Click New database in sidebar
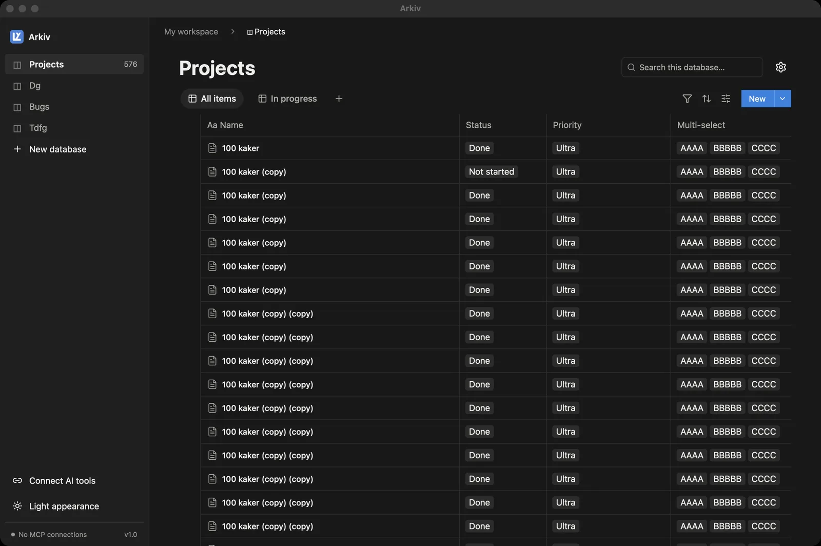 (x=74, y=149)
